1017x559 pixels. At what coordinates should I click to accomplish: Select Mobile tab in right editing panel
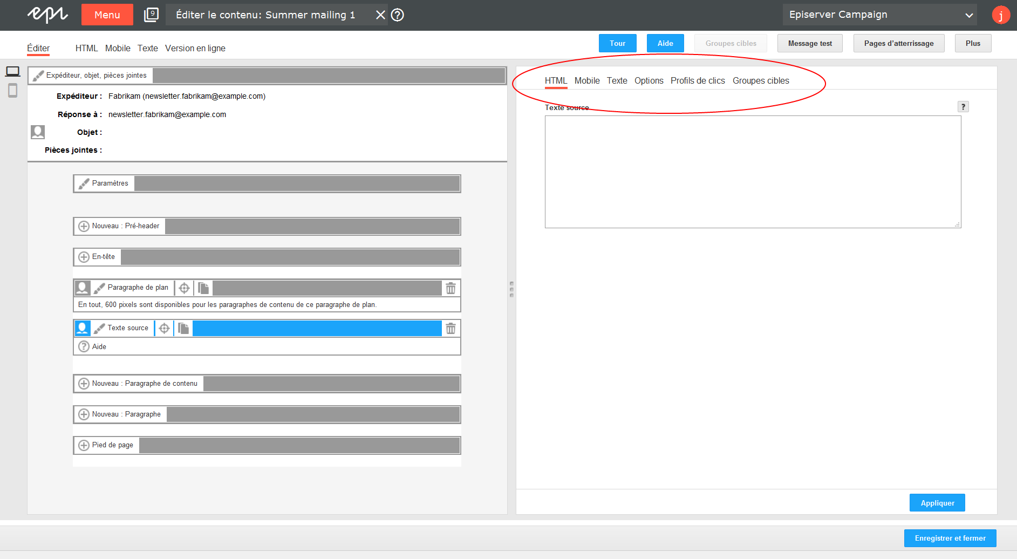(587, 80)
